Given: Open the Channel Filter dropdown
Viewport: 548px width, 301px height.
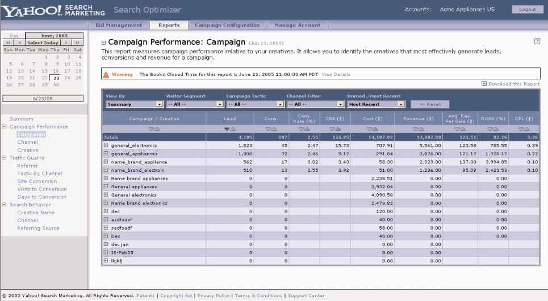Looking at the screenshot, I should pos(340,104).
